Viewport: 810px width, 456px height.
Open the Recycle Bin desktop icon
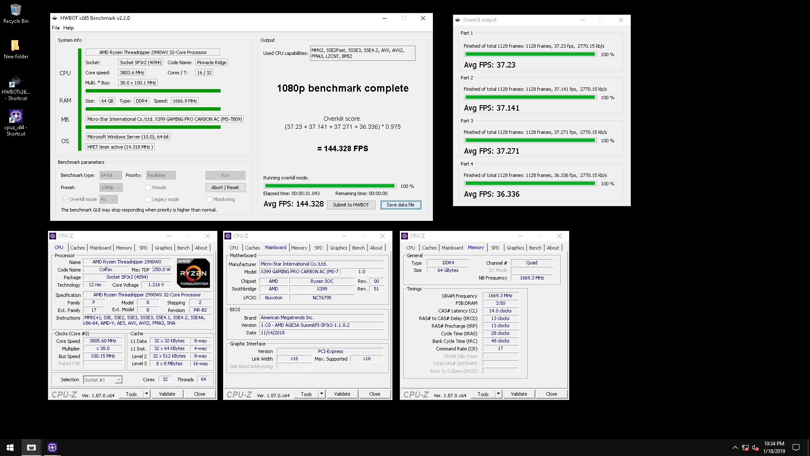[x=16, y=14]
